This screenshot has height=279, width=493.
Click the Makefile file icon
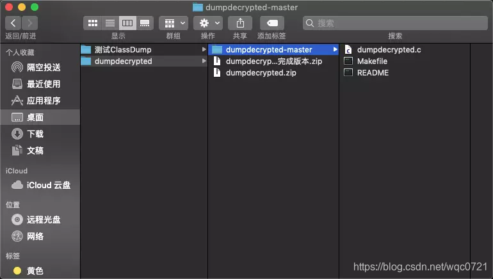coord(348,61)
